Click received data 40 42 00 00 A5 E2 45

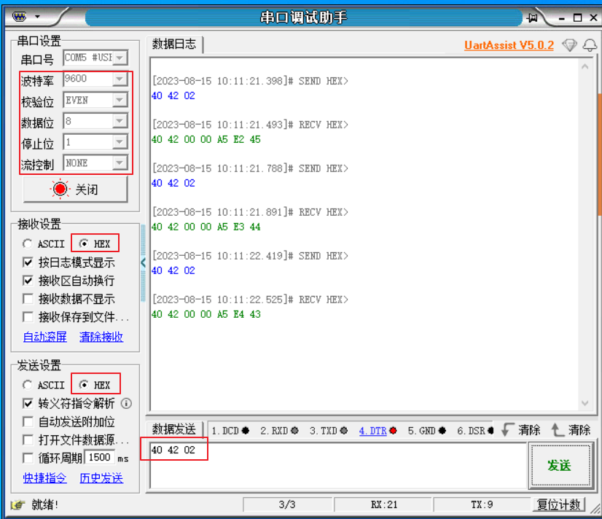(206, 139)
